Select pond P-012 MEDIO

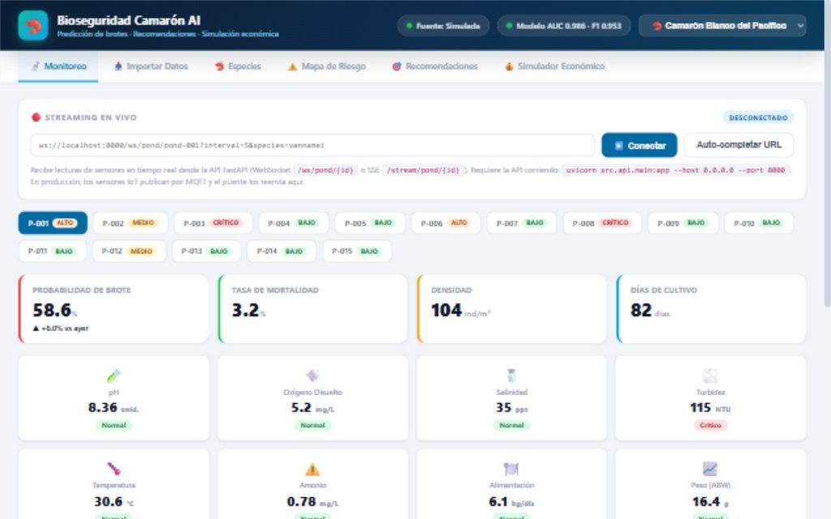click(129, 251)
